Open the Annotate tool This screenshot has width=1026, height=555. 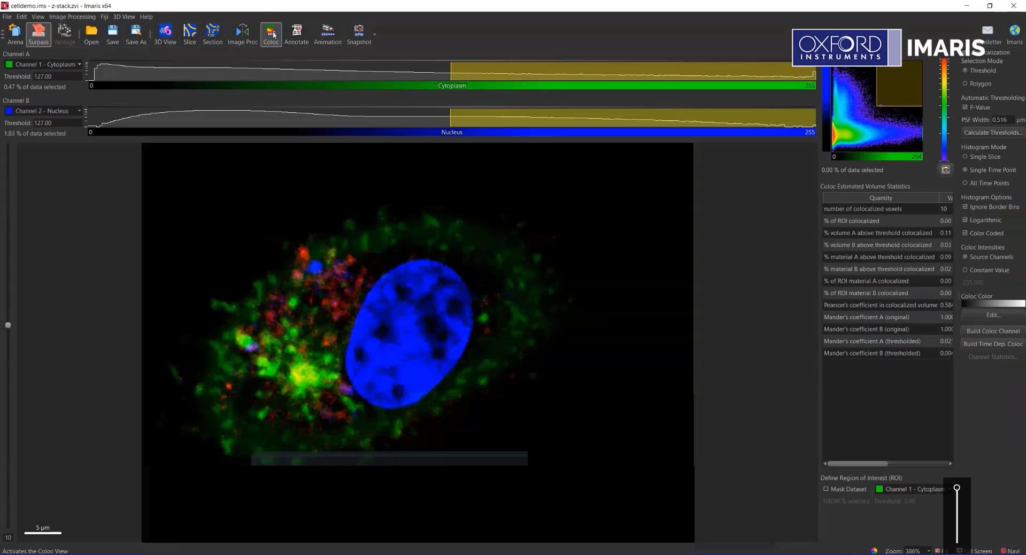click(296, 34)
